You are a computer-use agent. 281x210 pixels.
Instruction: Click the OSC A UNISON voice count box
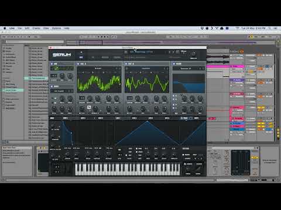coord(82,98)
